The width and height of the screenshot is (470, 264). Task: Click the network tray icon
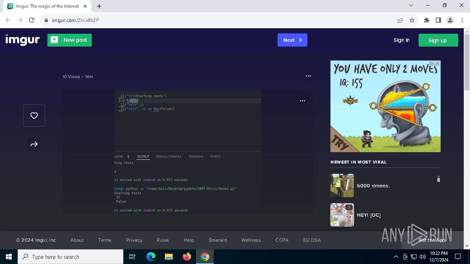point(414,257)
